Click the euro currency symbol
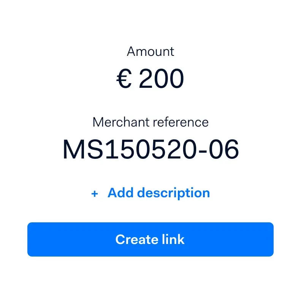This screenshot has height=301, width=301. [x=124, y=80]
